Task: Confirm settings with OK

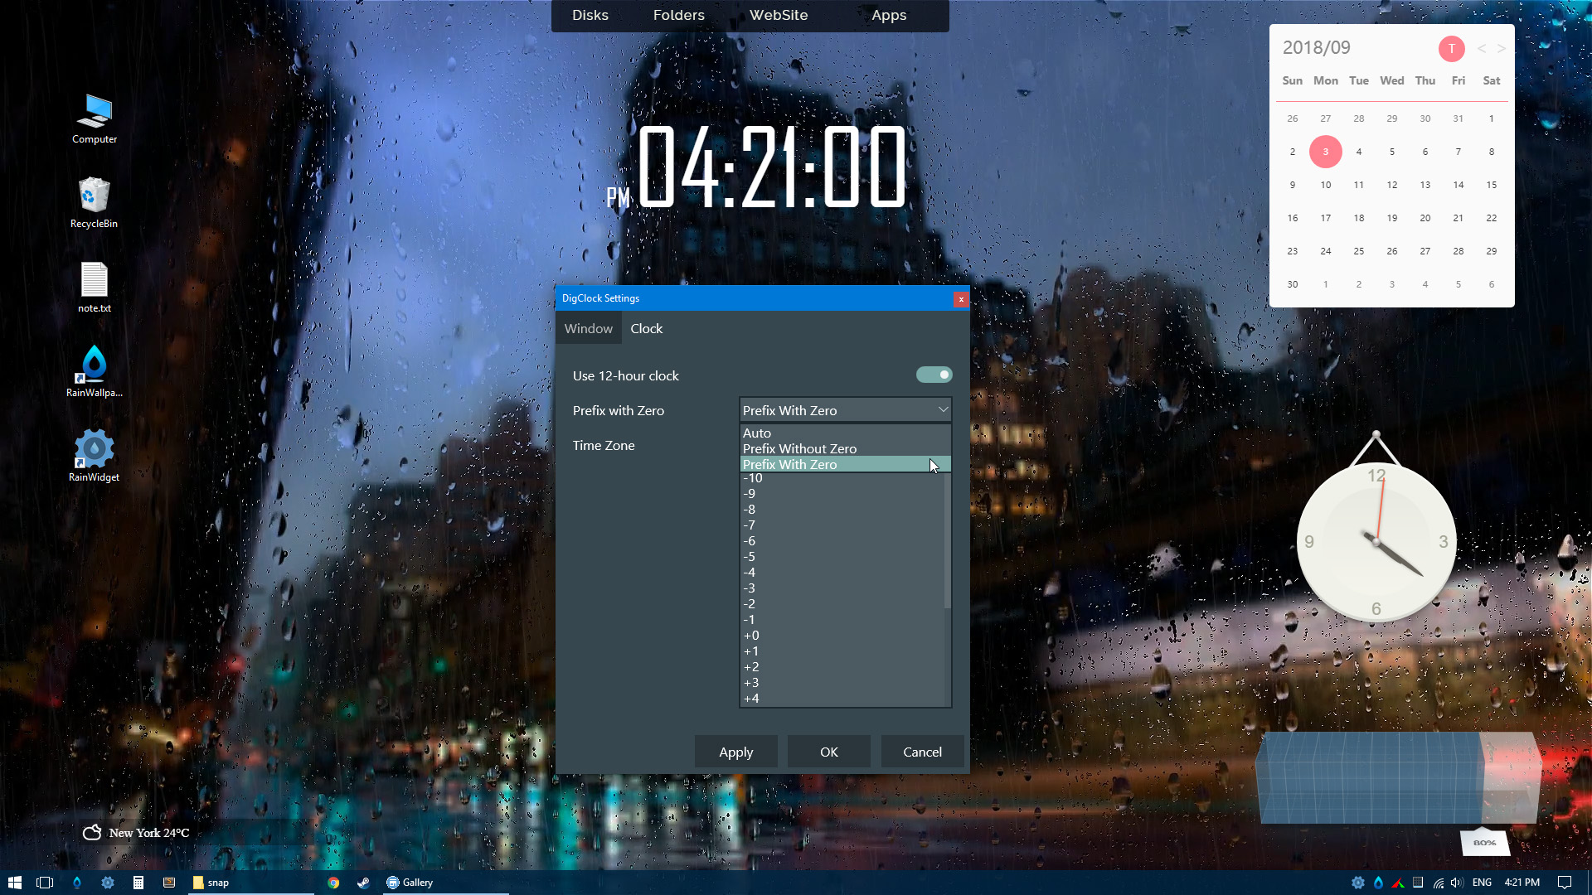Action: coord(828,752)
